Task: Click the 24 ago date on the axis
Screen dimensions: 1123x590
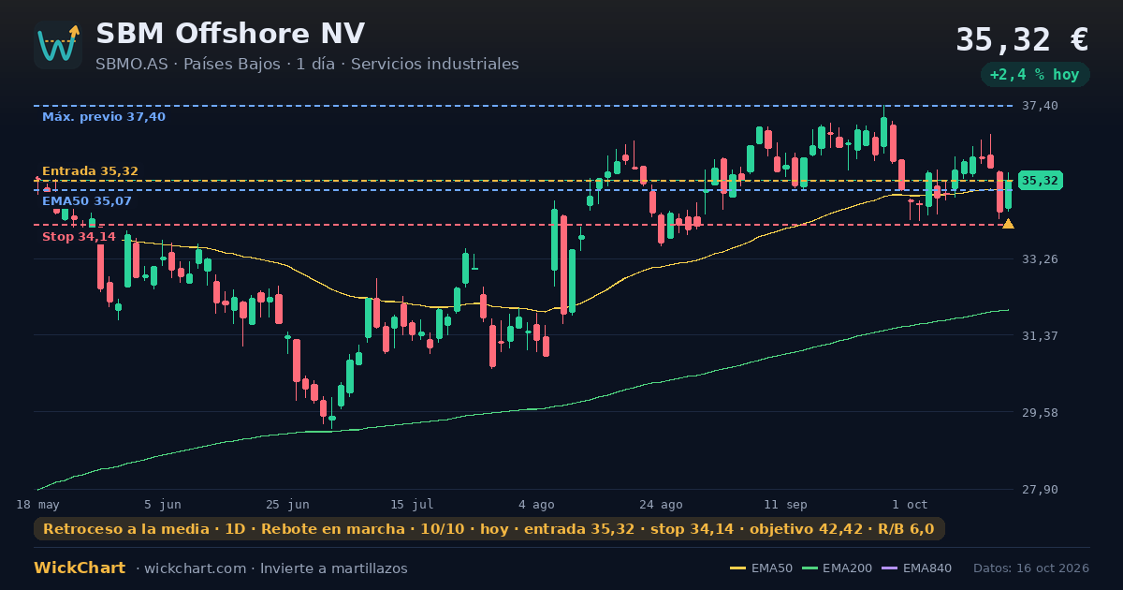Action: pos(661,504)
